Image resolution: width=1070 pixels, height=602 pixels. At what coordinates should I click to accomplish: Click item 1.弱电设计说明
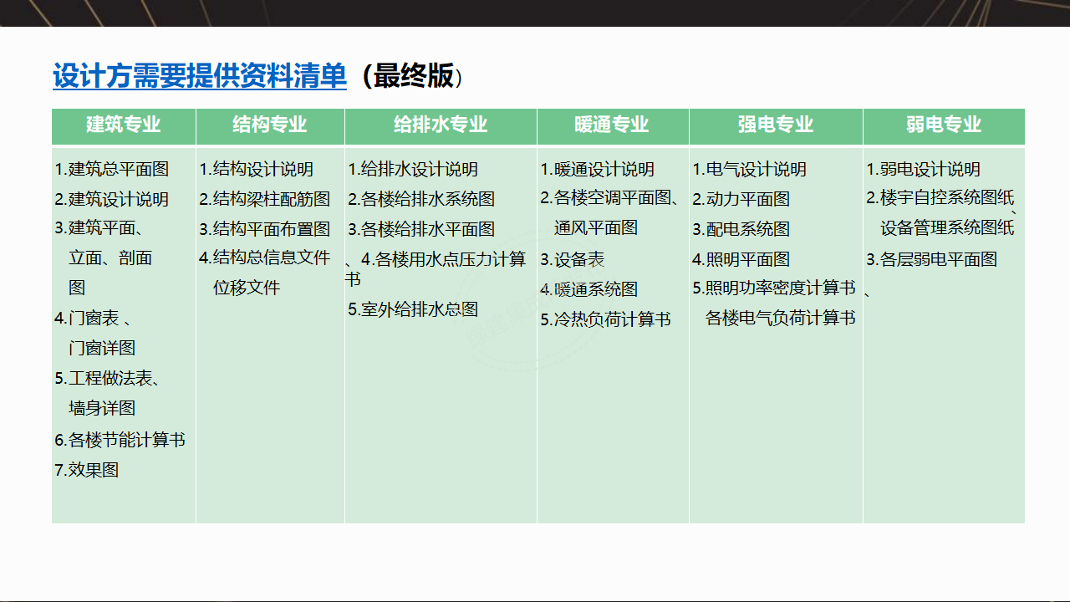tap(924, 169)
